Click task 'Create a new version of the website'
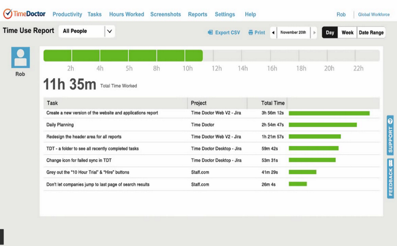Image resolution: width=397 pixels, height=246 pixels. tap(102, 113)
